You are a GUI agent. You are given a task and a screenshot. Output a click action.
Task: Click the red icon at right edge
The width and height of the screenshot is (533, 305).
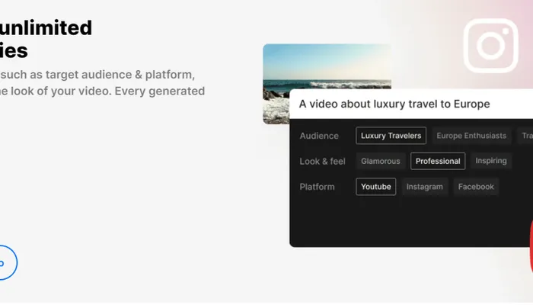[x=530, y=246]
